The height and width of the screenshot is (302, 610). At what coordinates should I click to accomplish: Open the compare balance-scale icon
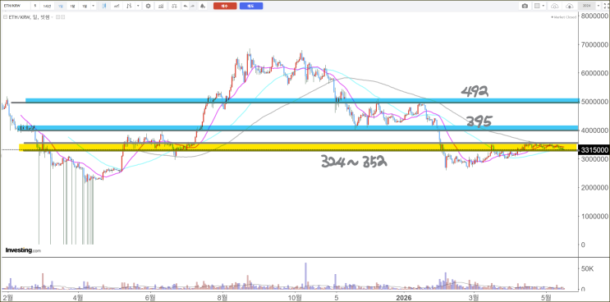click(x=174, y=6)
